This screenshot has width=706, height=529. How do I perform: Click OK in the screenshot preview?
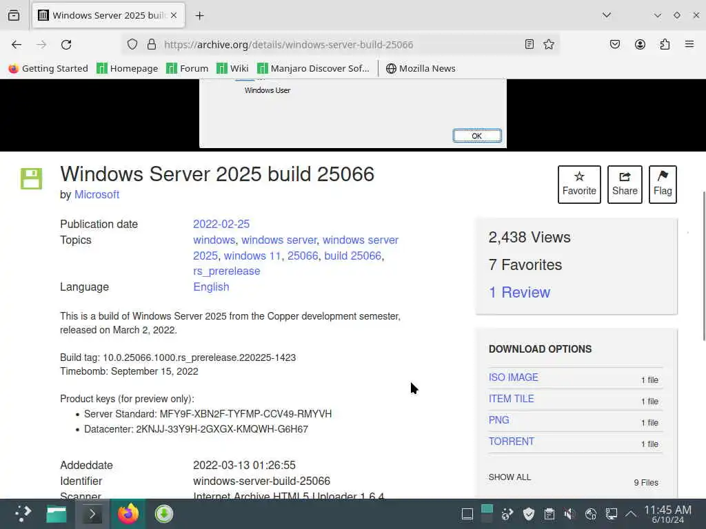click(477, 136)
